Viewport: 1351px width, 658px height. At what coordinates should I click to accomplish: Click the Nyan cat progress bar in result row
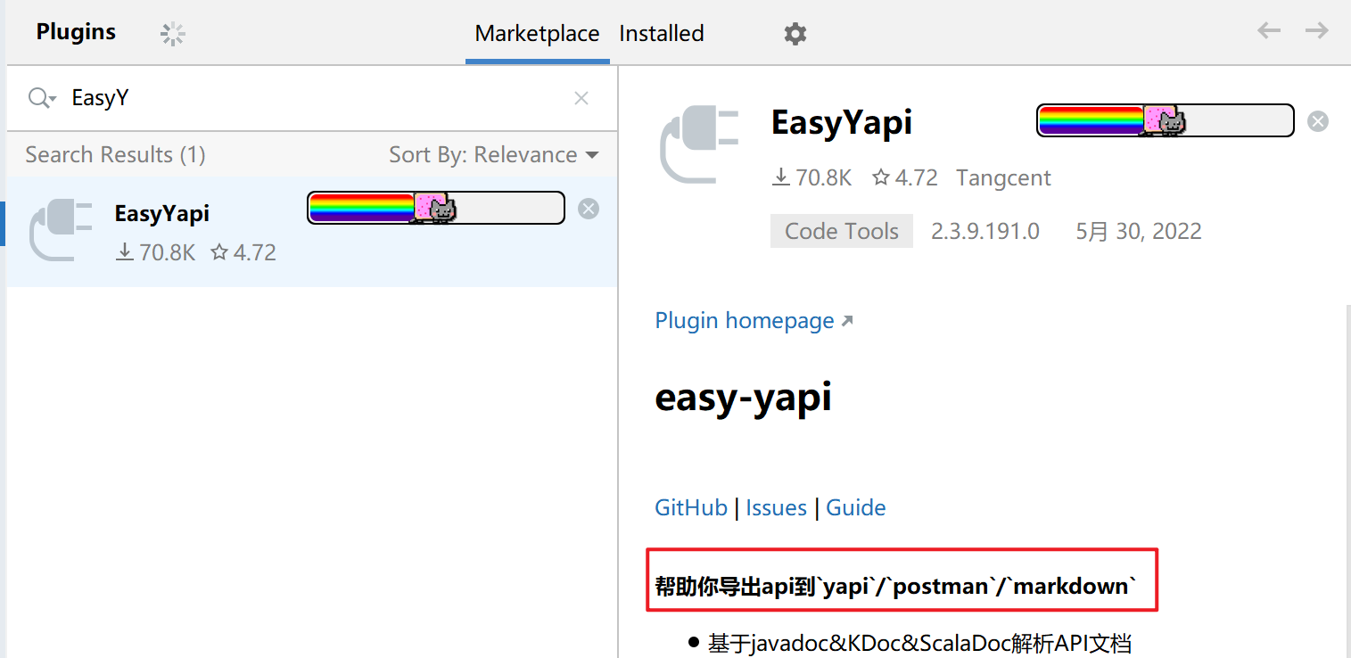click(x=436, y=208)
